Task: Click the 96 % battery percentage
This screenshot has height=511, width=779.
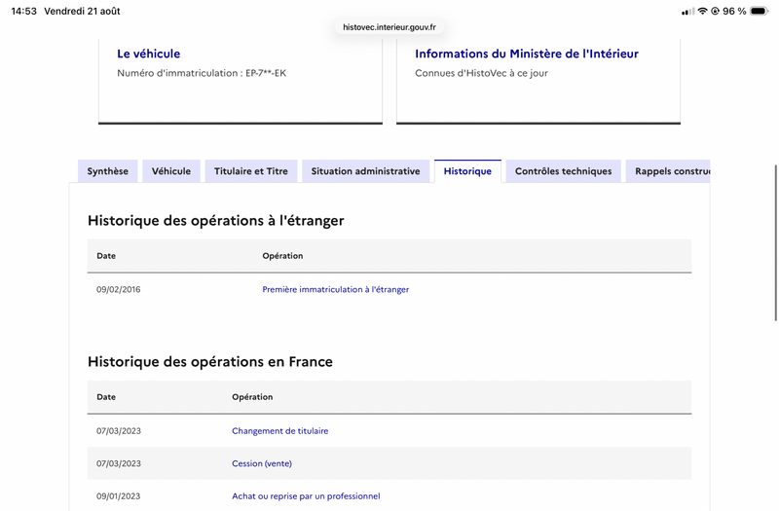Action: click(734, 11)
